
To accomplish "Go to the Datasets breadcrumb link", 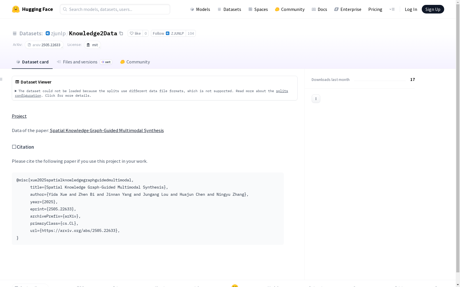I will 31,33.
